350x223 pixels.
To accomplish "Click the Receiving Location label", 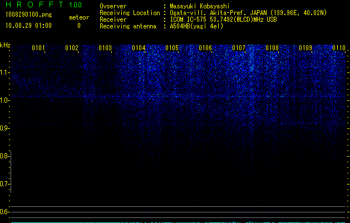I will pos(130,13).
